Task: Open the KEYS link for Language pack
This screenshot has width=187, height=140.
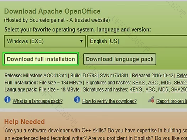Action: pyautogui.click(x=136, y=89)
